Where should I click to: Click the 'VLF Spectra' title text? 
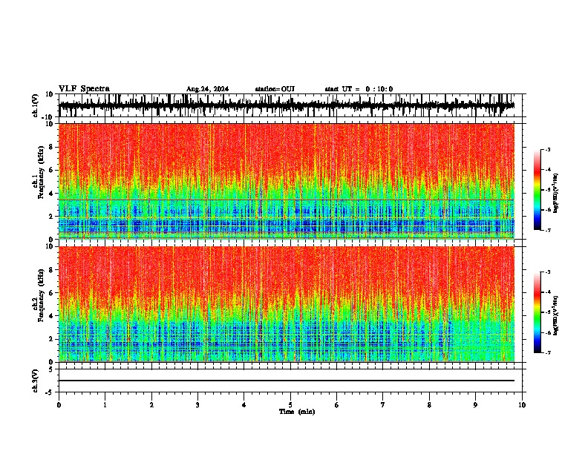point(84,89)
